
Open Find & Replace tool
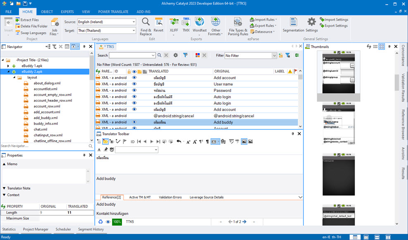click(x=146, y=27)
